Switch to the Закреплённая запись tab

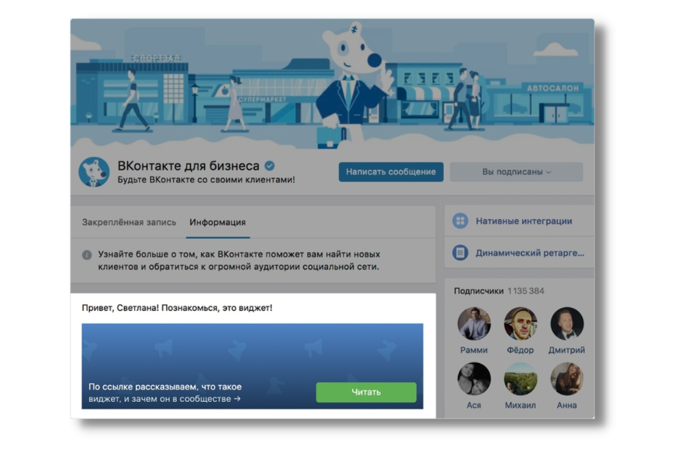click(129, 223)
